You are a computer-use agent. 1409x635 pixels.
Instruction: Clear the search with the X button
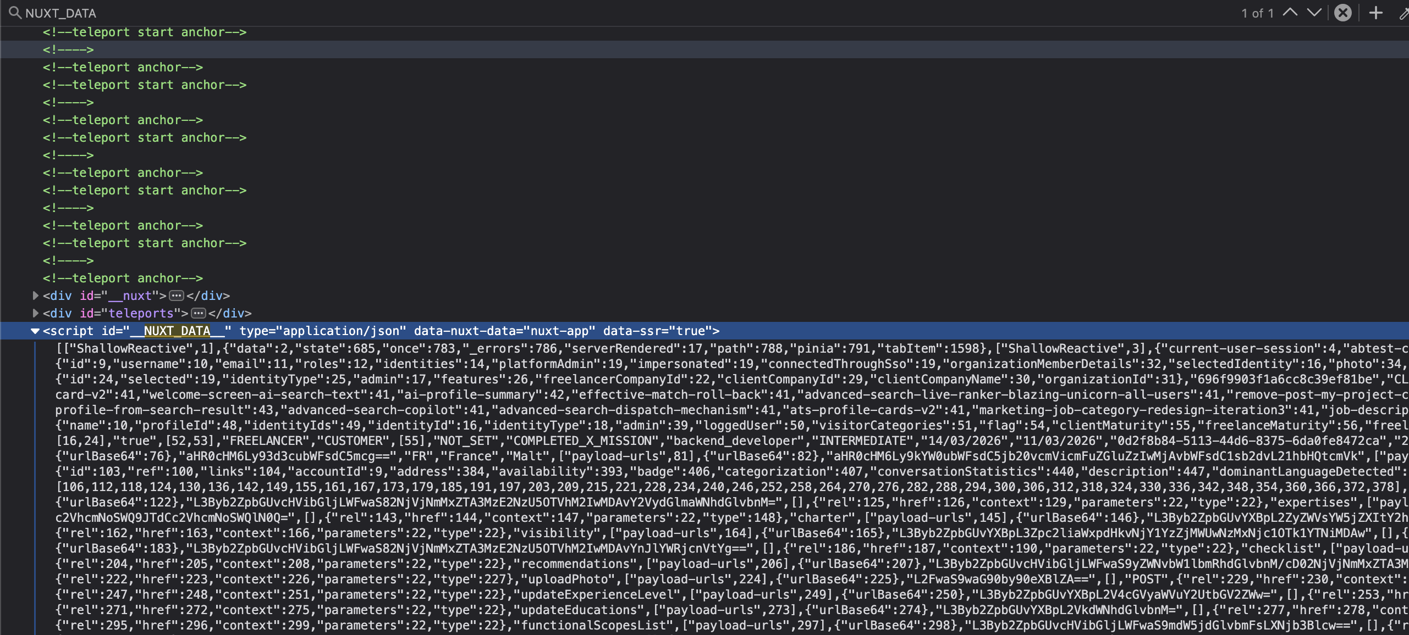(x=1343, y=13)
